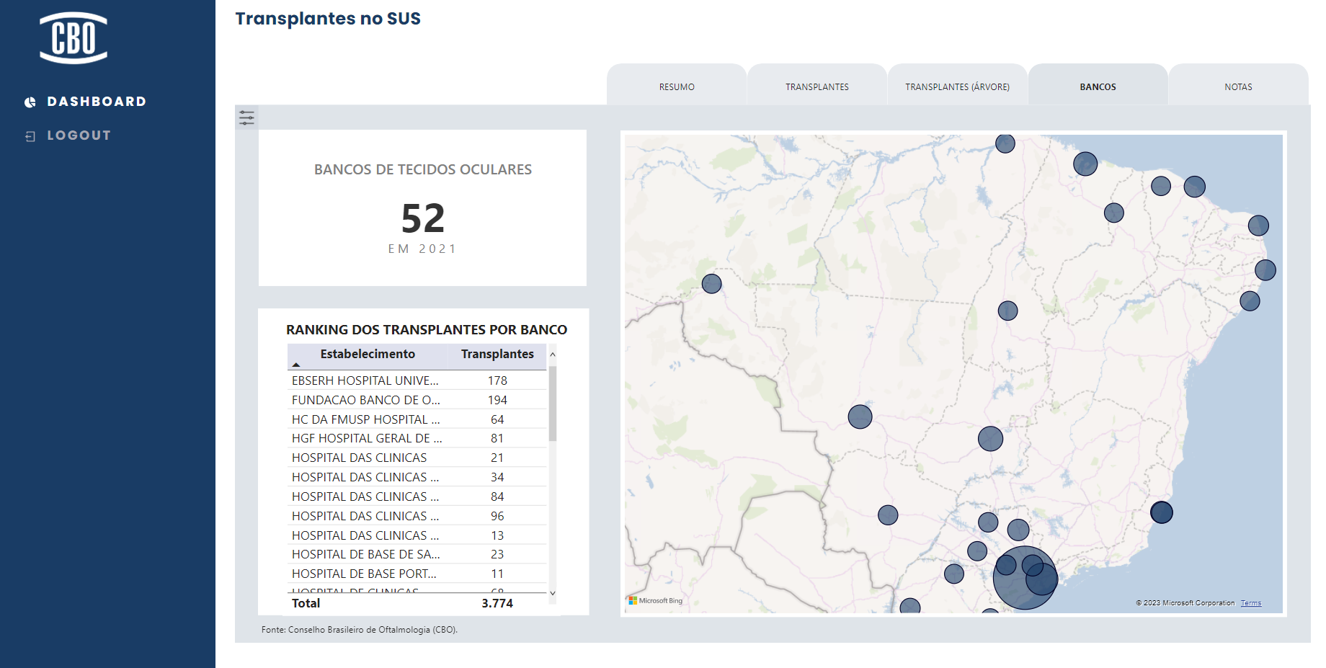Image resolution: width=1326 pixels, height=668 pixels.
Task: Click the sort arrow under Estabelecimento
Action: click(x=295, y=365)
